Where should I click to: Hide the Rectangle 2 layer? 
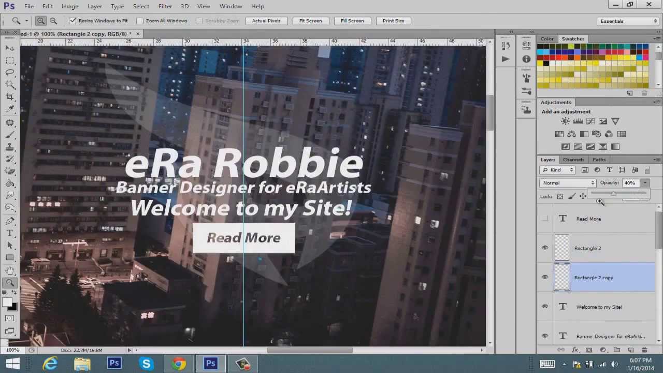[x=544, y=248]
